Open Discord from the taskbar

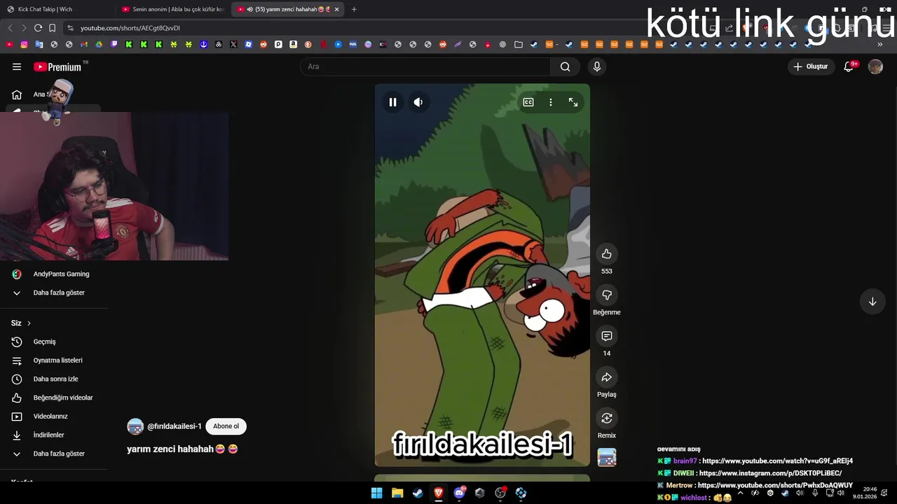click(x=459, y=493)
